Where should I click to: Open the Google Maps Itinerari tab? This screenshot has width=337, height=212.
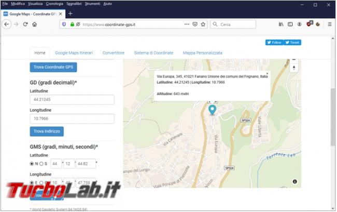(74, 53)
